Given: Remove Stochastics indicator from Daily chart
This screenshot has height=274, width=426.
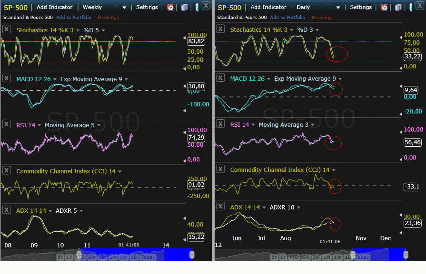Looking at the screenshot, I should click(220, 28).
